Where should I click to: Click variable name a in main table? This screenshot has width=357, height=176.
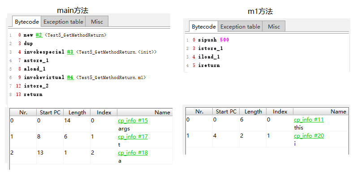point(120,161)
